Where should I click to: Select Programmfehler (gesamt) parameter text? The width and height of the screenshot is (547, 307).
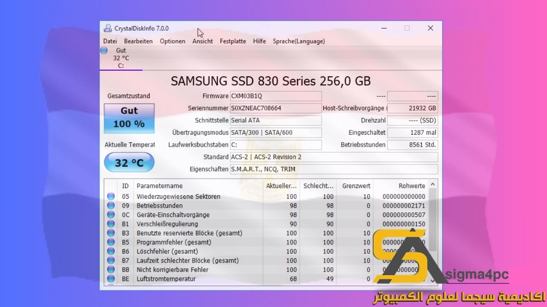tap(174, 242)
